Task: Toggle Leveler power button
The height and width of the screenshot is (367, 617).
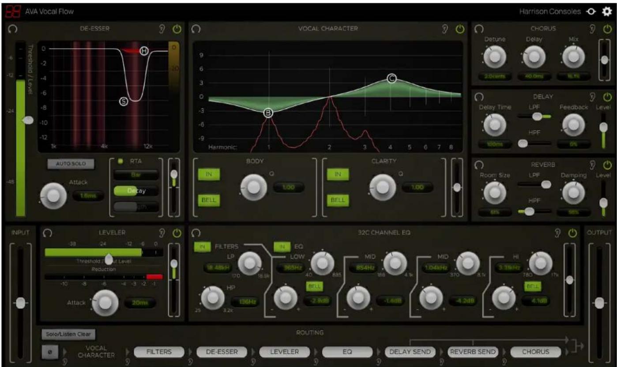Action: [177, 233]
